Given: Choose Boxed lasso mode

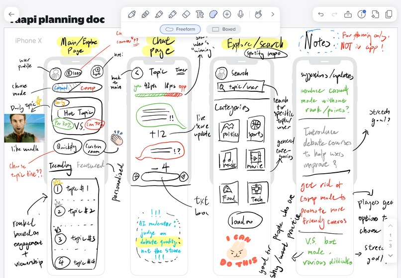Looking at the screenshot, I should (x=223, y=29).
